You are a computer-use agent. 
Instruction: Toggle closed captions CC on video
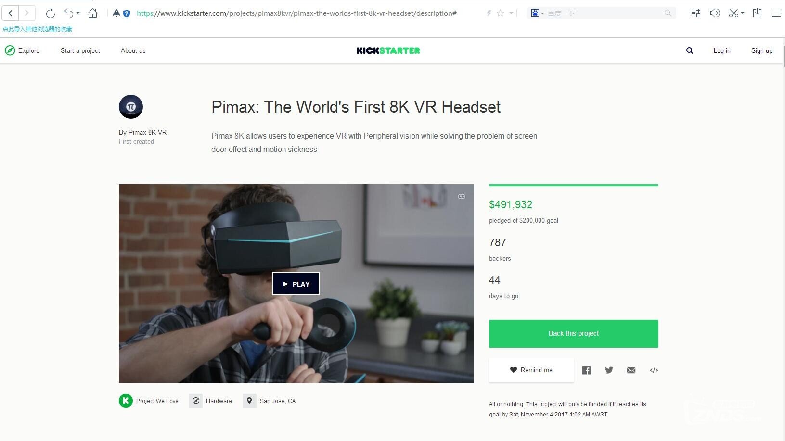coord(462,196)
